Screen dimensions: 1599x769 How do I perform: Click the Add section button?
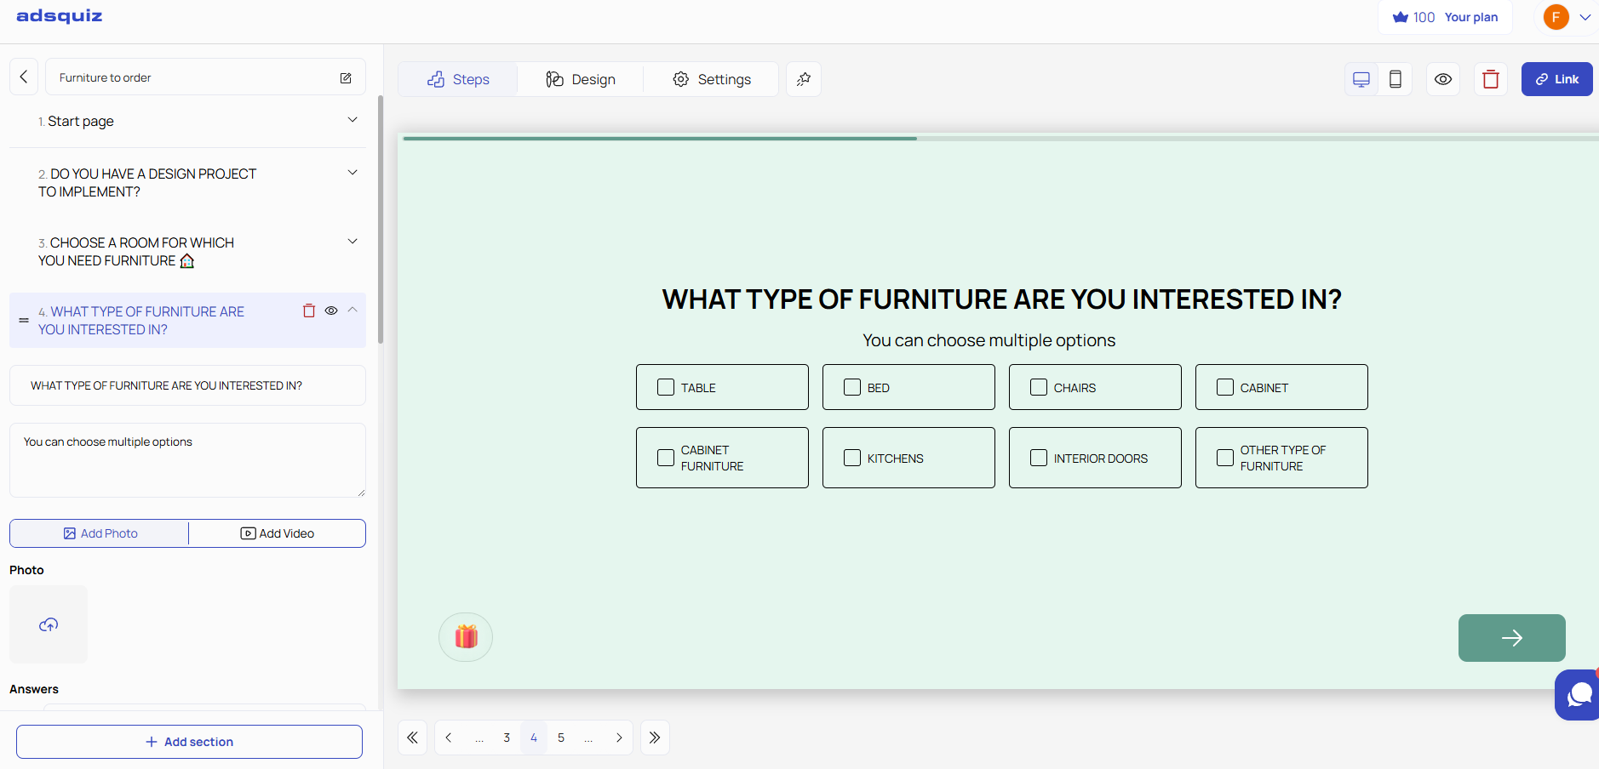[189, 742]
